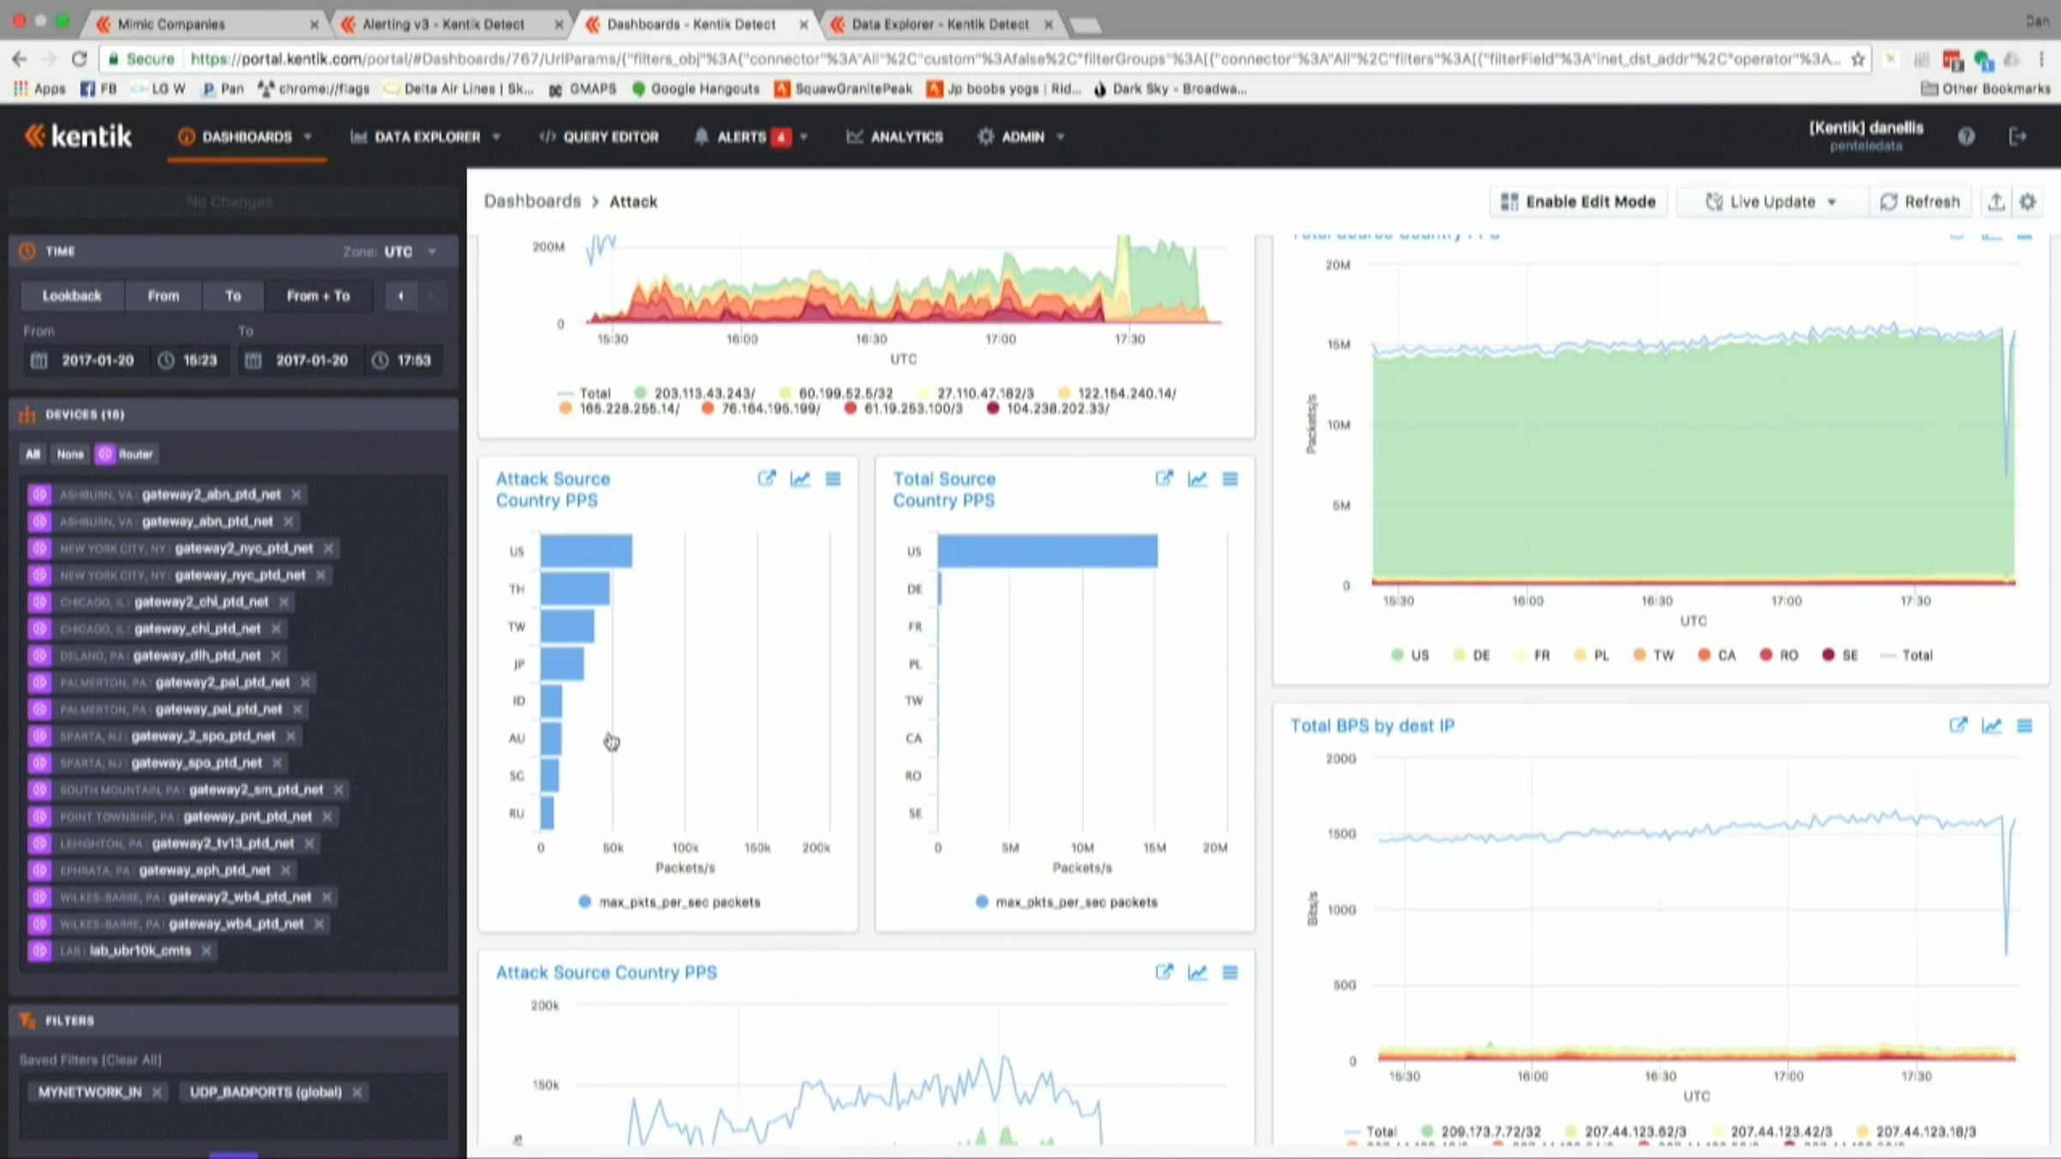Click Clear All saved filters link
The width and height of the screenshot is (2061, 1159).
(132, 1059)
